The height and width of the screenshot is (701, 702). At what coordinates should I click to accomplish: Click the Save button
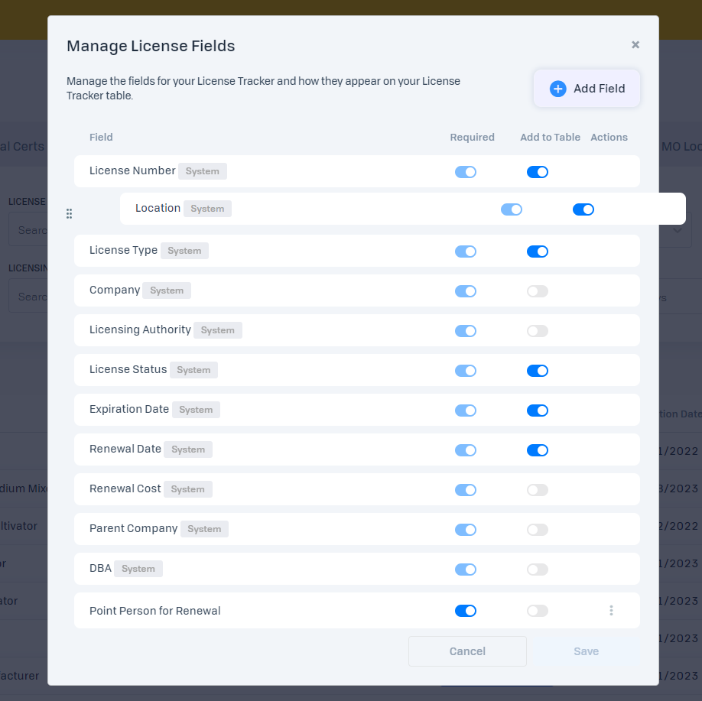tap(587, 651)
